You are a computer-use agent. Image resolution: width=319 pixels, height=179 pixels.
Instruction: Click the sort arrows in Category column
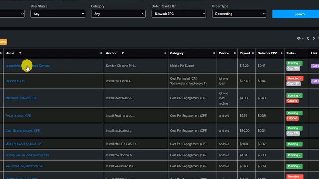tap(214, 53)
